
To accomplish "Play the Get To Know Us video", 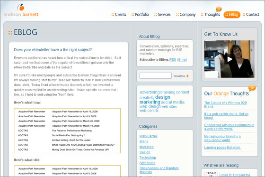I will [230, 59].
